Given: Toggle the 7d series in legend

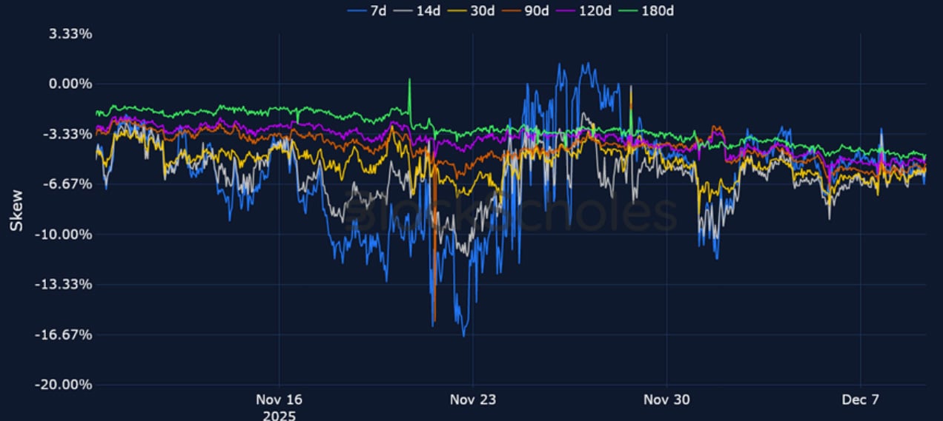Looking at the screenshot, I should tap(371, 10).
